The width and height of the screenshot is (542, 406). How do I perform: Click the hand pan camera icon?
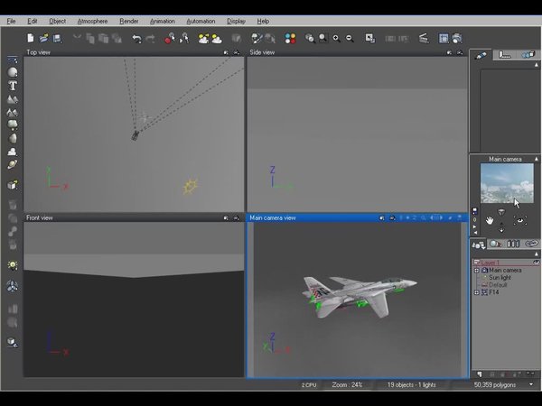[x=490, y=220]
